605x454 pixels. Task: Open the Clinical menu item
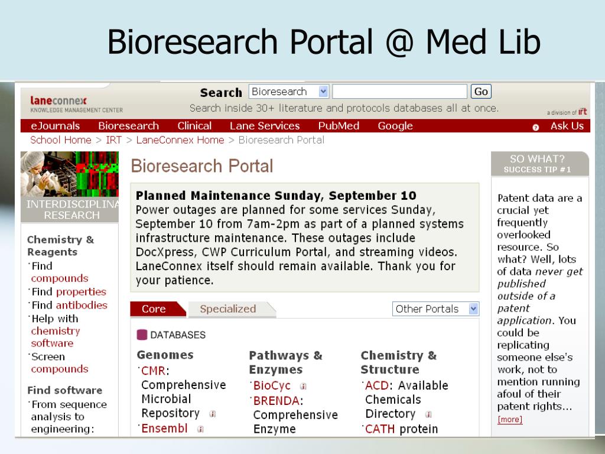(x=194, y=126)
